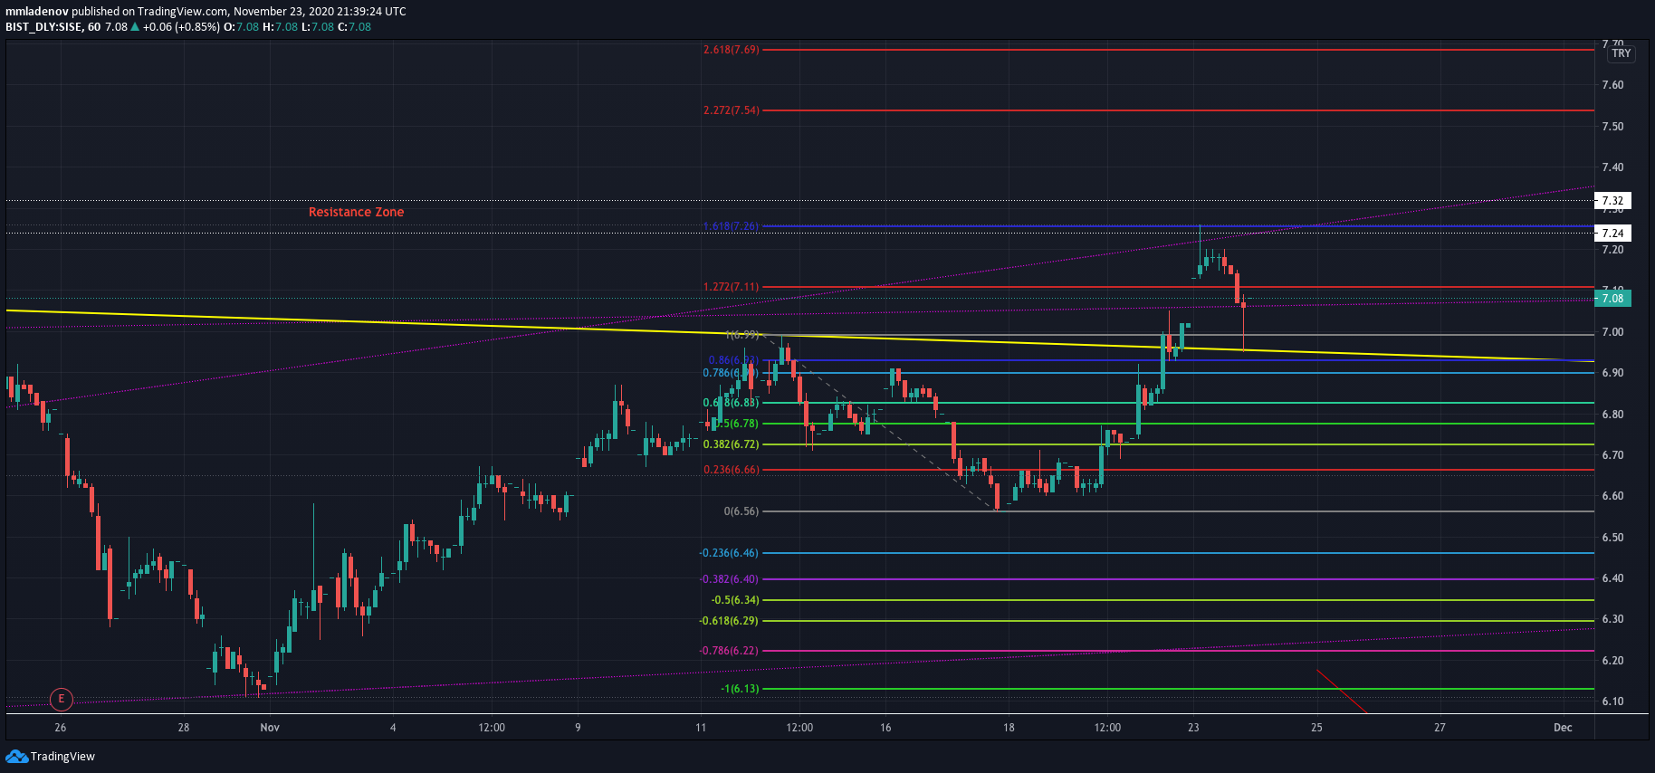Click the 'Resistance Zone' text annotation
The width and height of the screenshot is (1655, 773).
(x=356, y=212)
